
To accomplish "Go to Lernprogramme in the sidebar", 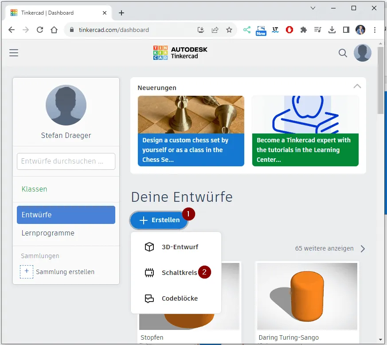I will click(x=48, y=233).
